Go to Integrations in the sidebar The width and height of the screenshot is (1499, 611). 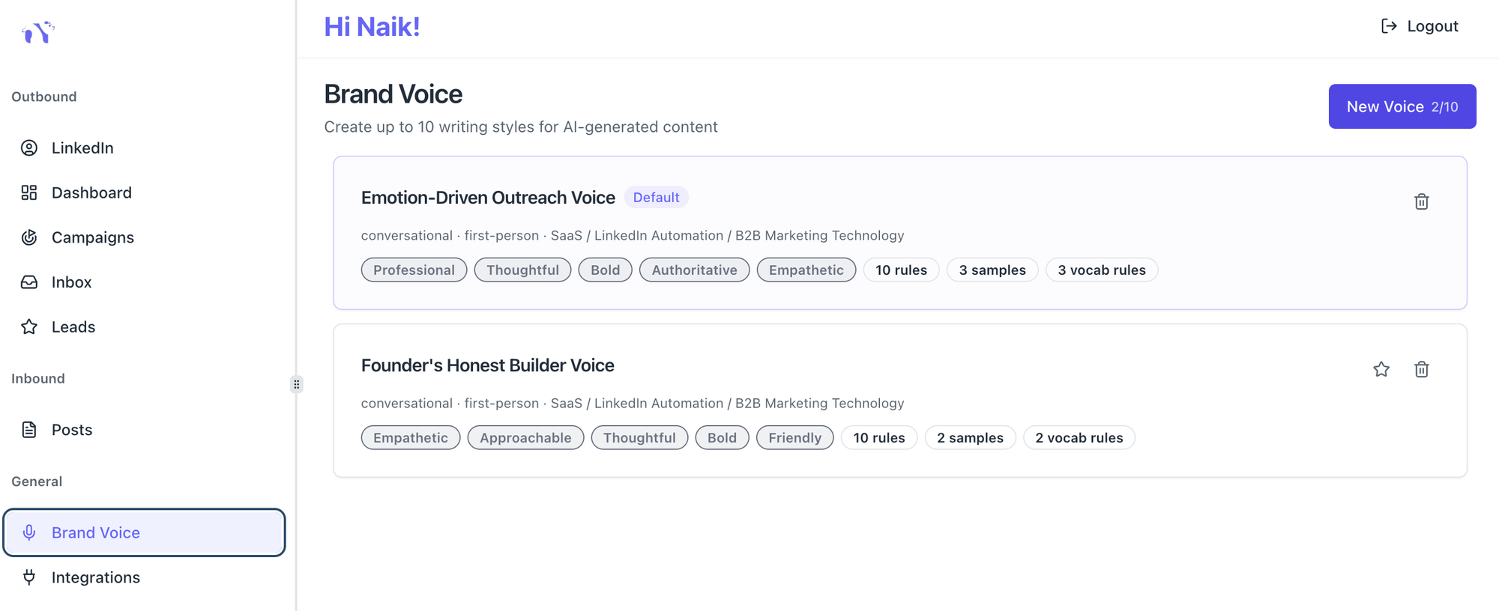pyautogui.click(x=95, y=577)
